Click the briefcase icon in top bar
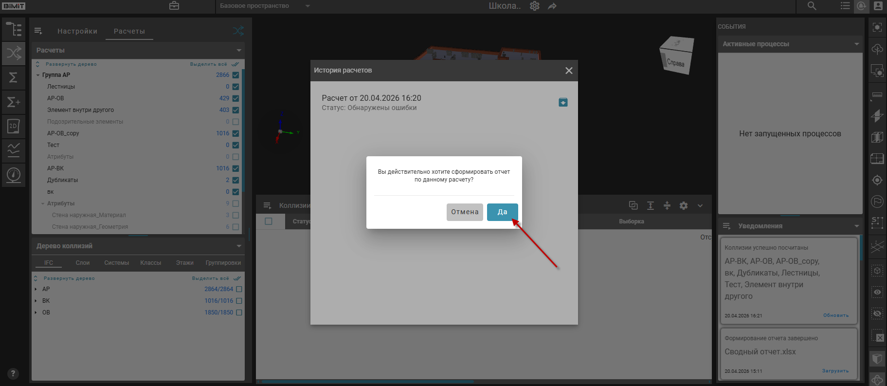Viewport: 887px width, 386px height. (174, 6)
